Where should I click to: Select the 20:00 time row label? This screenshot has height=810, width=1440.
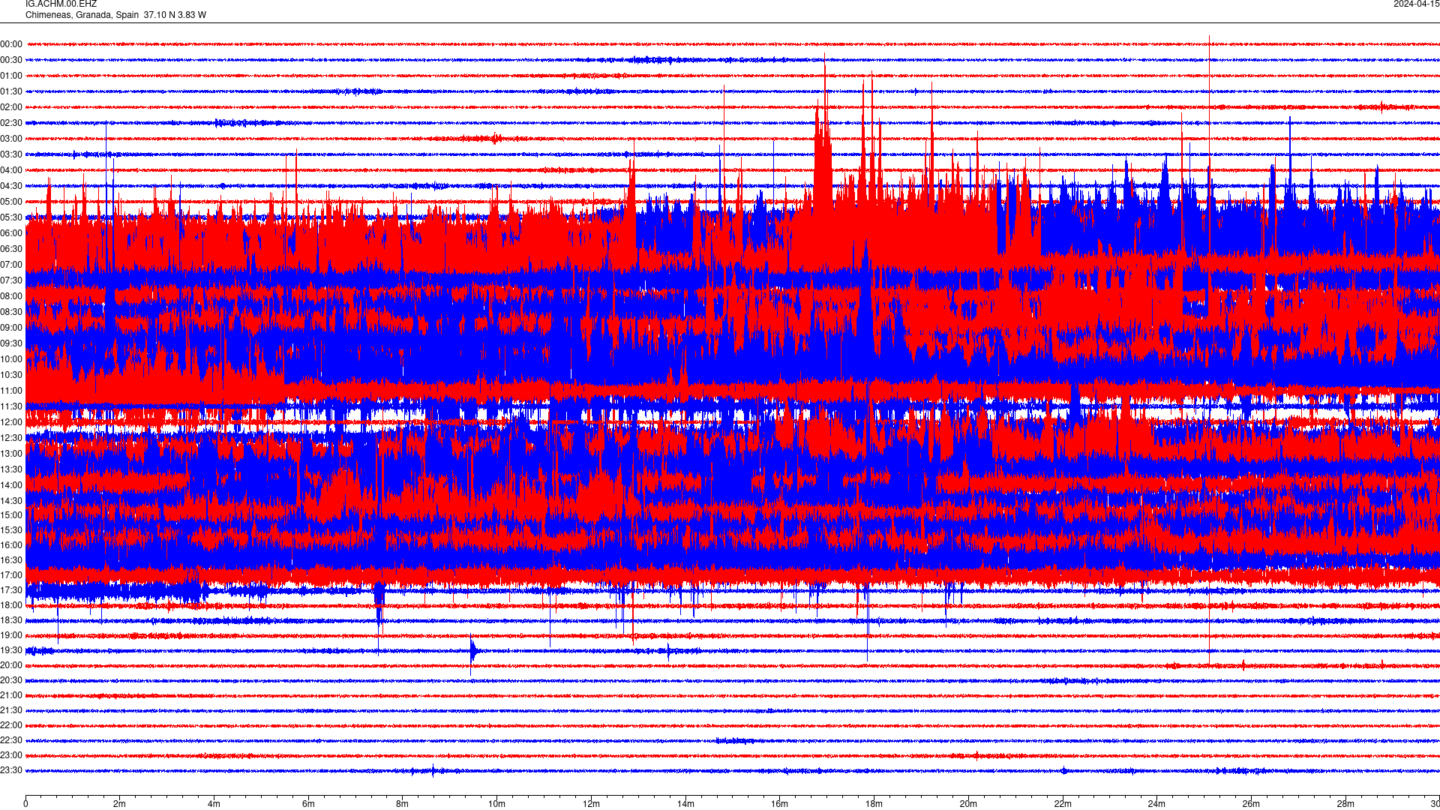[11, 665]
